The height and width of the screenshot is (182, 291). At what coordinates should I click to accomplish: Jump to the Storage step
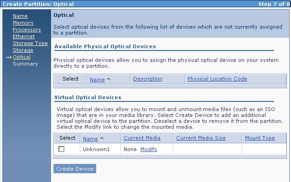point(23,50)
